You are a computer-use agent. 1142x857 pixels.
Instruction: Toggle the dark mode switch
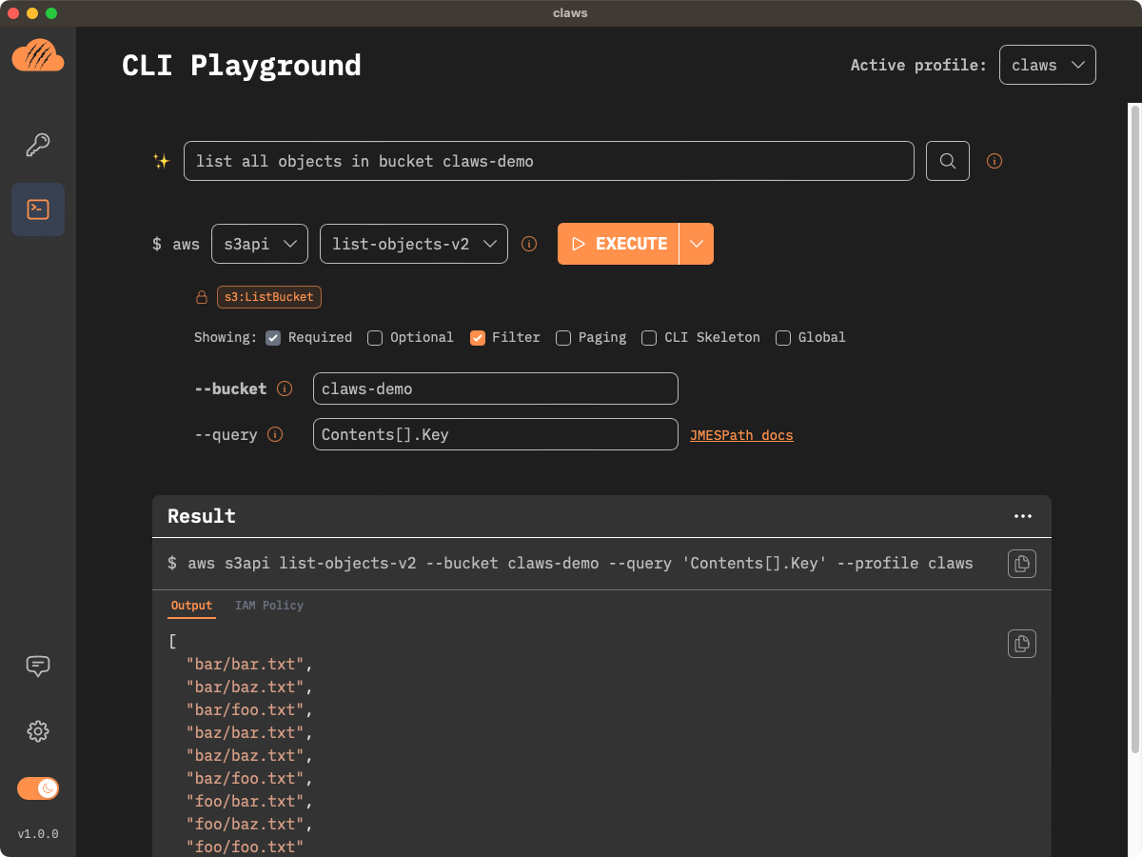(x=38, y=788)
